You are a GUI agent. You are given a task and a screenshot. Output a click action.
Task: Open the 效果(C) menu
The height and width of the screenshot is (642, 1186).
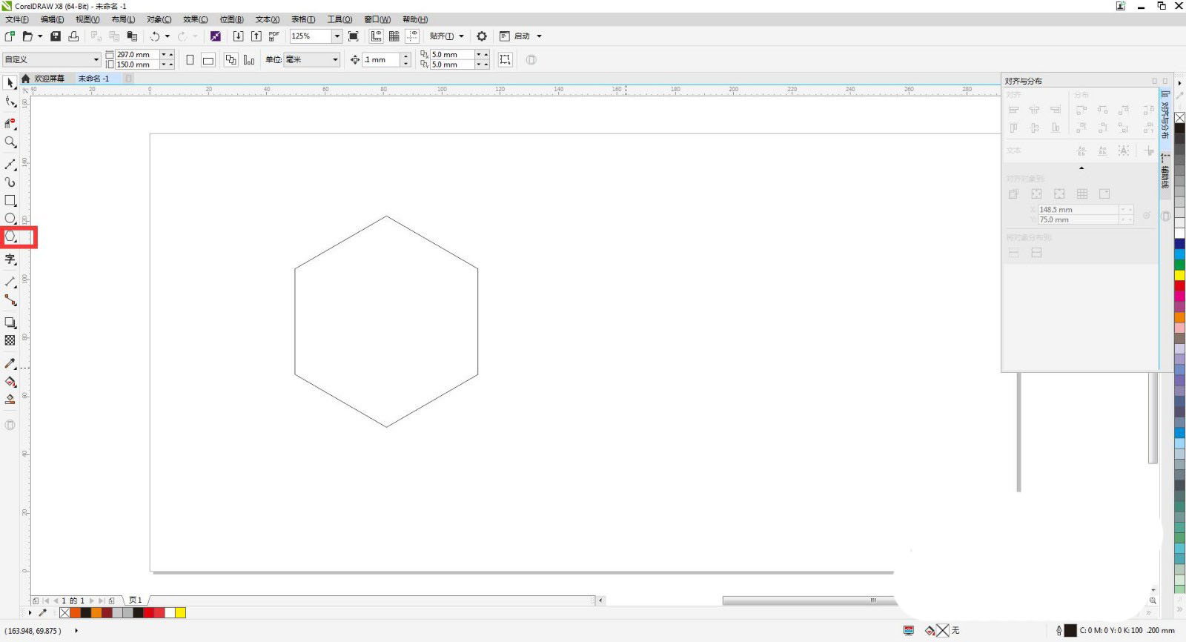click(x=195, y=19)
